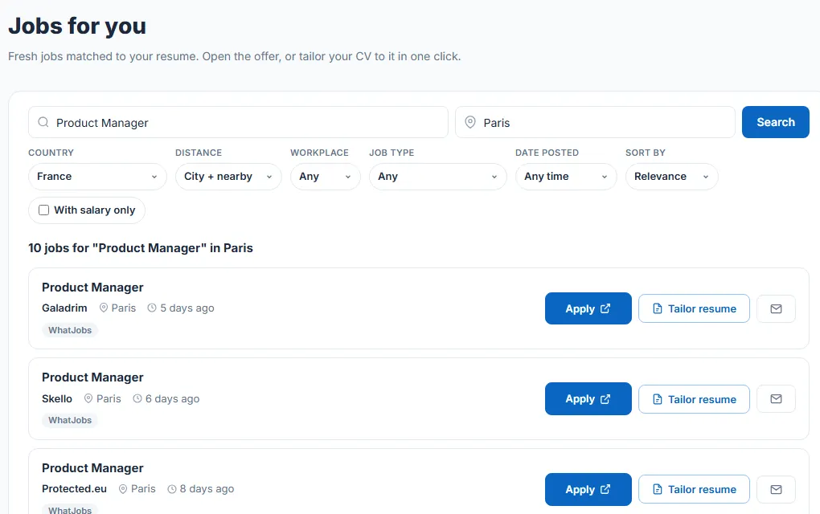Open the Country dropdown showing France
Screen dimensions: 820x514
[97, 177]
